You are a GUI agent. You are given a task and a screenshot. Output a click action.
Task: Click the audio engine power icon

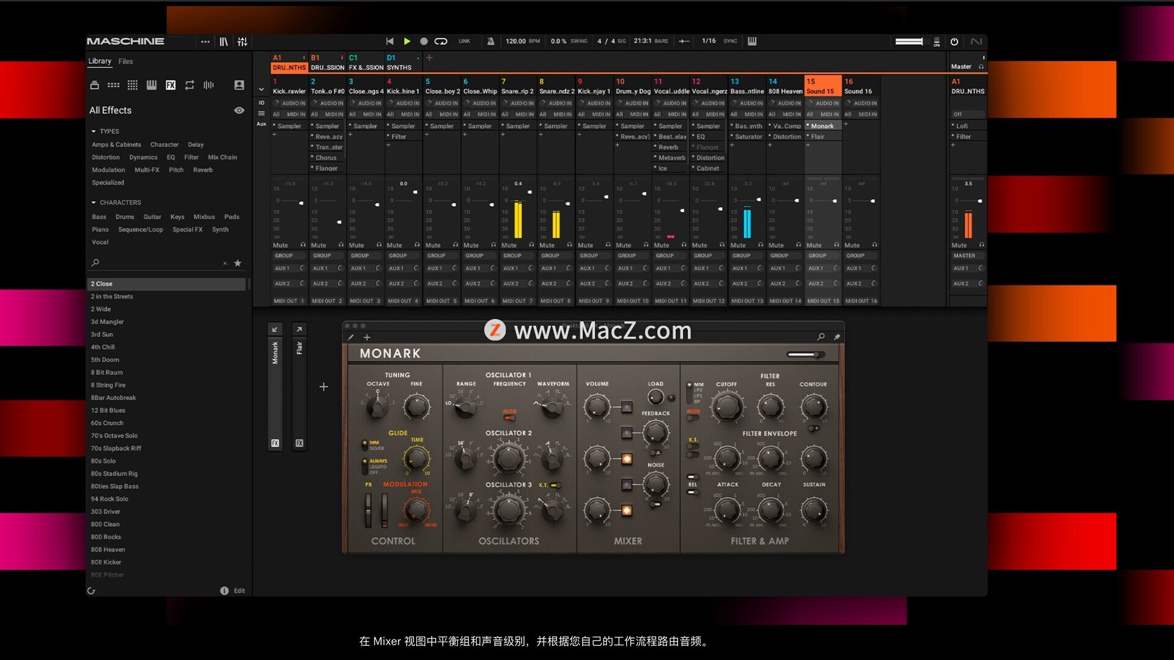[954, 42]
